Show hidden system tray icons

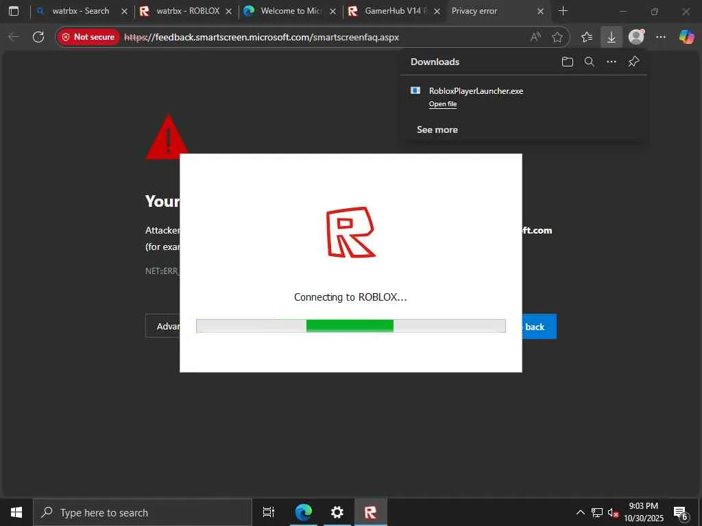(580, 512)
